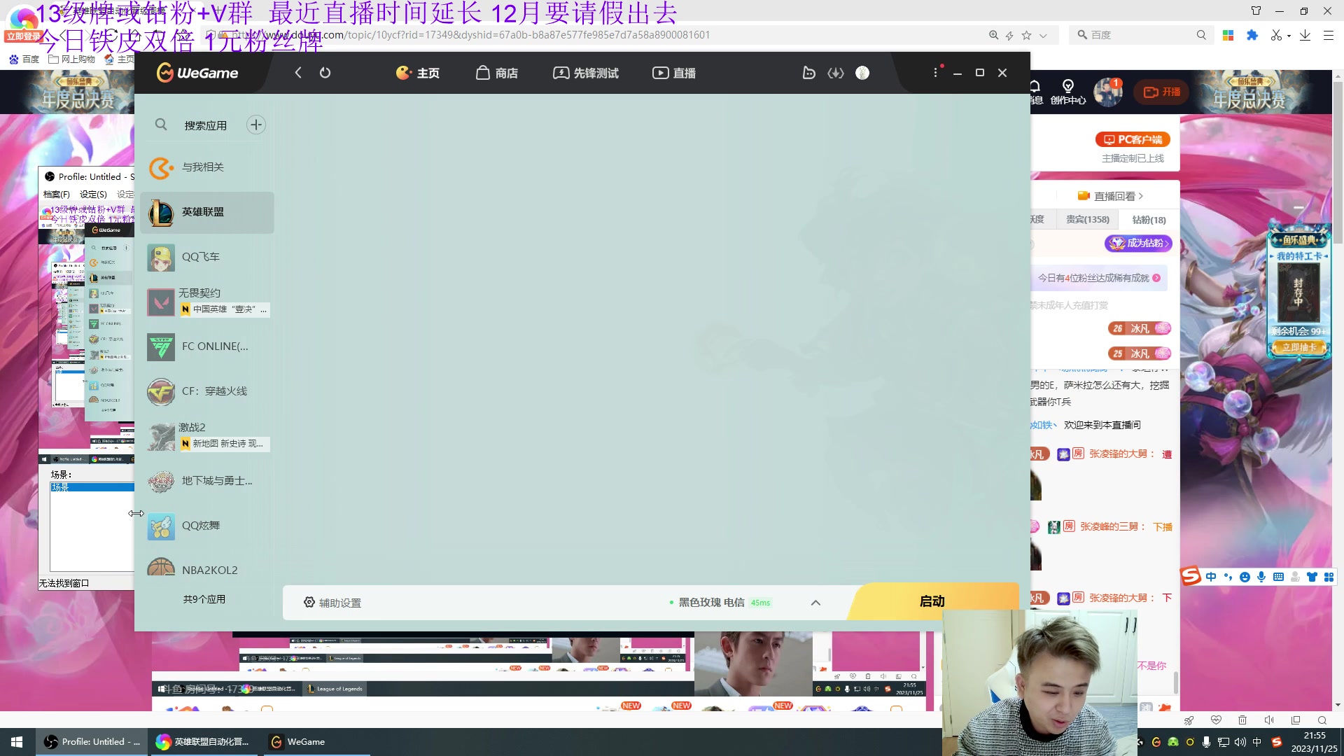Open Sogou emoji face icon

click(1245, 577)
